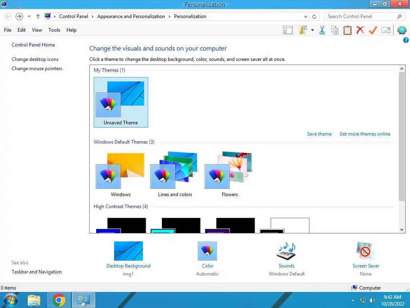Go forward with the Forward arrow
Image resolution: width=410 pixels, height=308 pixels.
19,16
